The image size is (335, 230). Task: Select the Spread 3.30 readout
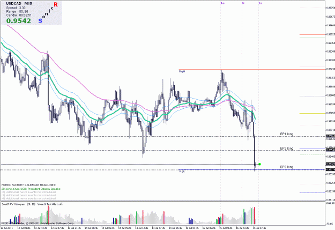pyautogui.click(x=16, y=8)
